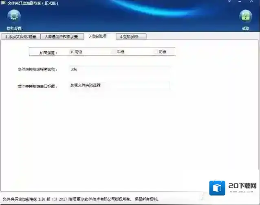The width and height of the screenshot is (260, 205).
Task: Click the 文件夹控制端窗口标题 input field
Action: pyautogui.click(x=120, y=86)
